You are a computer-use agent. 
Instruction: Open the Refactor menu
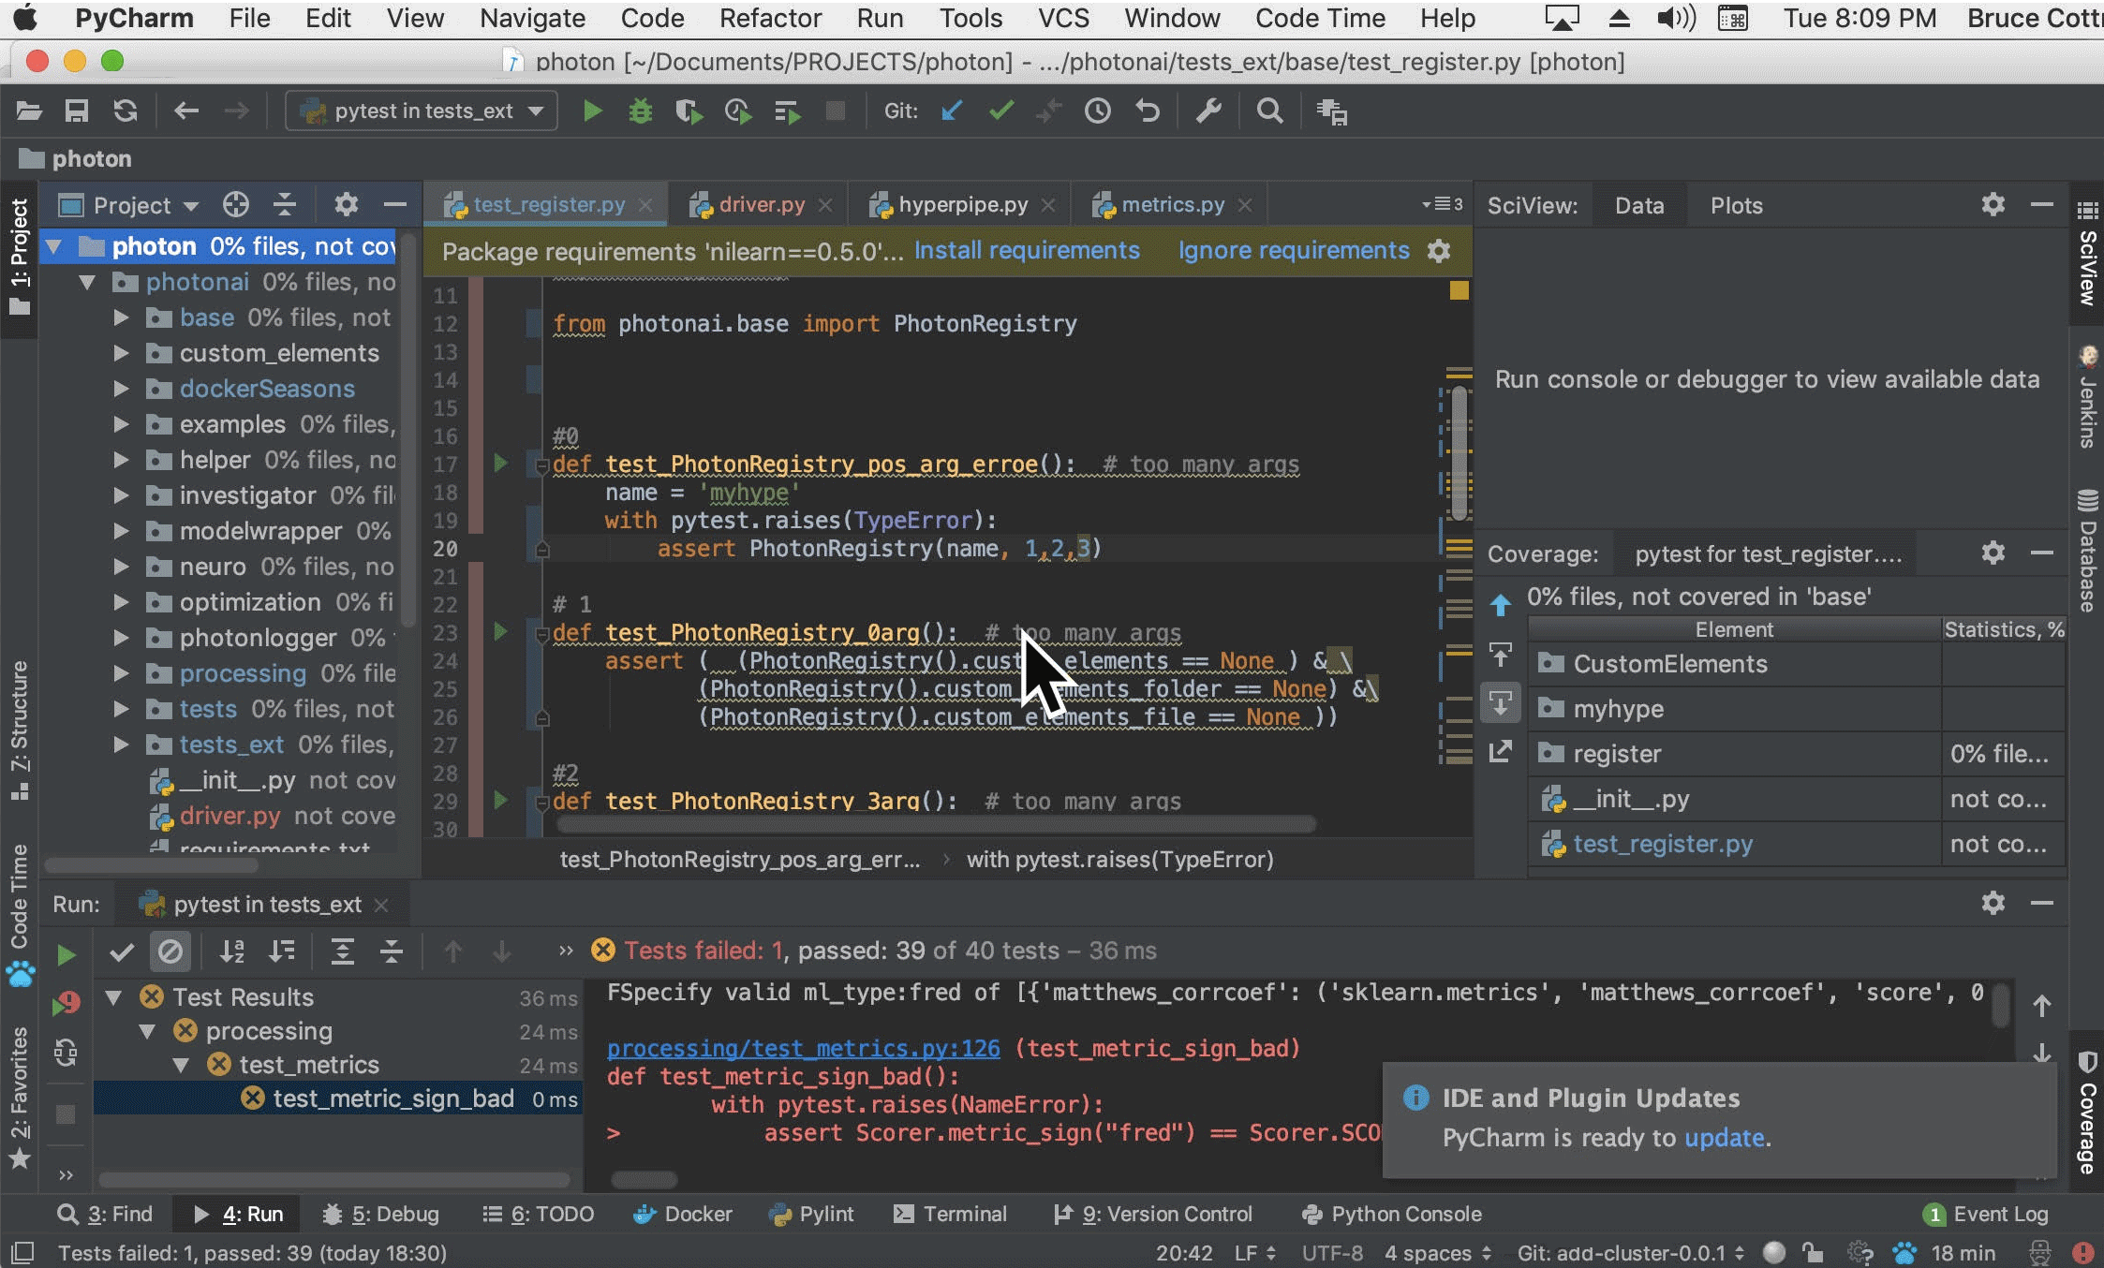770,18
